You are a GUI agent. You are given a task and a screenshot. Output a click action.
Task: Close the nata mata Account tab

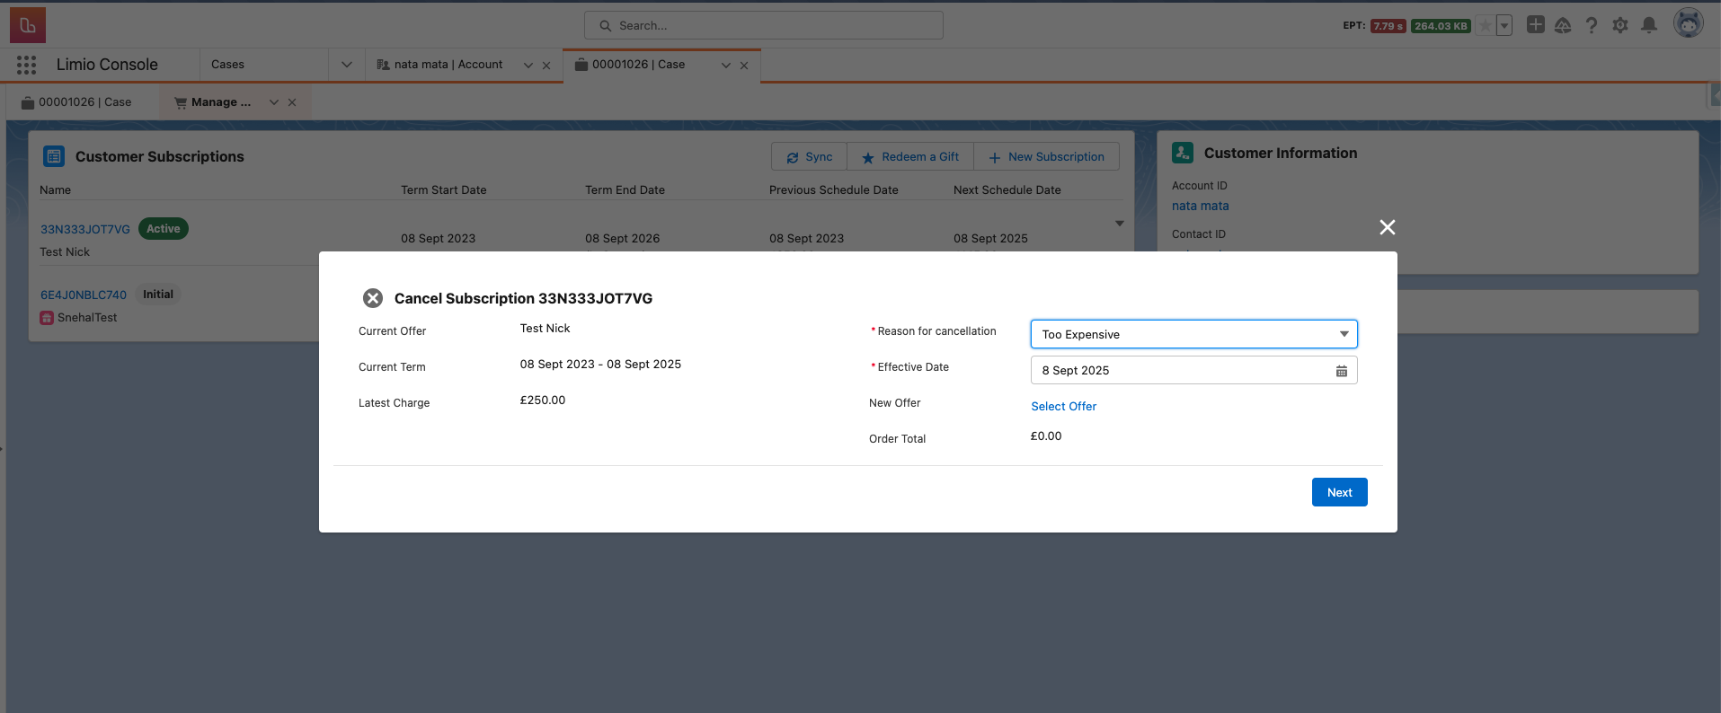coord(546,66)
